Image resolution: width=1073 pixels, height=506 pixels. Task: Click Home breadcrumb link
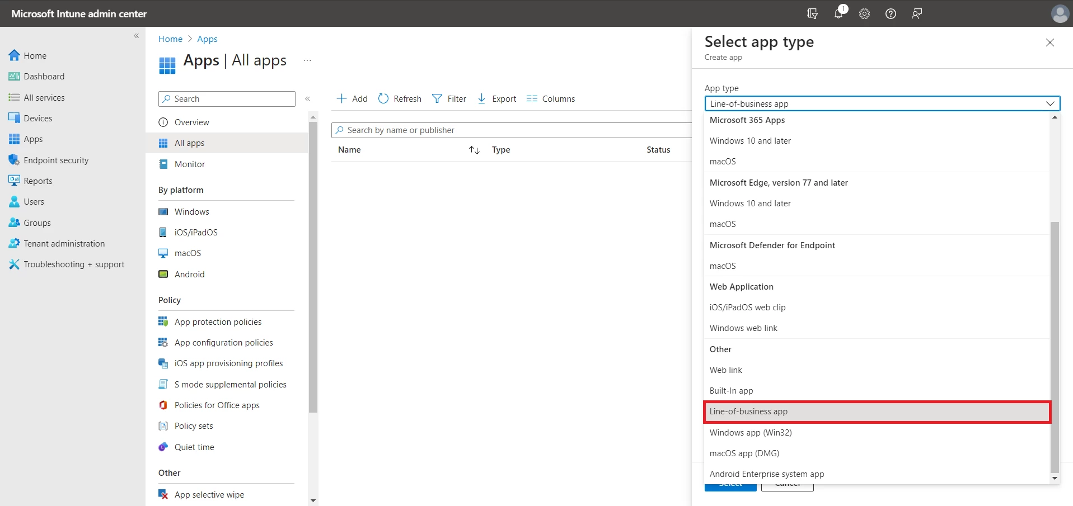170,39
